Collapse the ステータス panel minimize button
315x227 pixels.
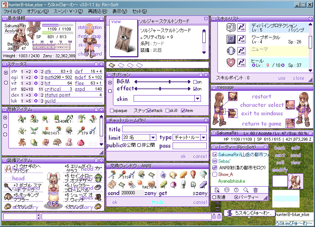click(x=96, y=64)
